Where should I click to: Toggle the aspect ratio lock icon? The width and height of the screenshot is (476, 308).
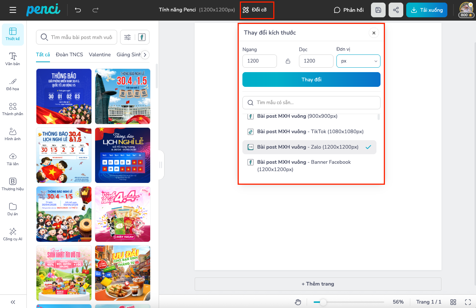coord(288,61)
